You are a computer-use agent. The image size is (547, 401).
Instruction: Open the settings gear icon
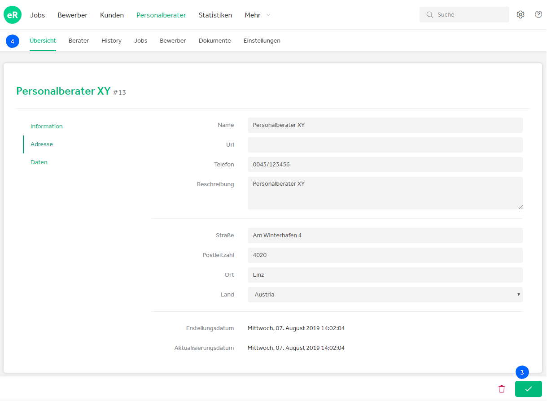pyautogui.click(x=521, y=14)
